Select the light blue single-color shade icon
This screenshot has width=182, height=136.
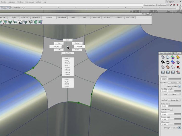[168, 57]
